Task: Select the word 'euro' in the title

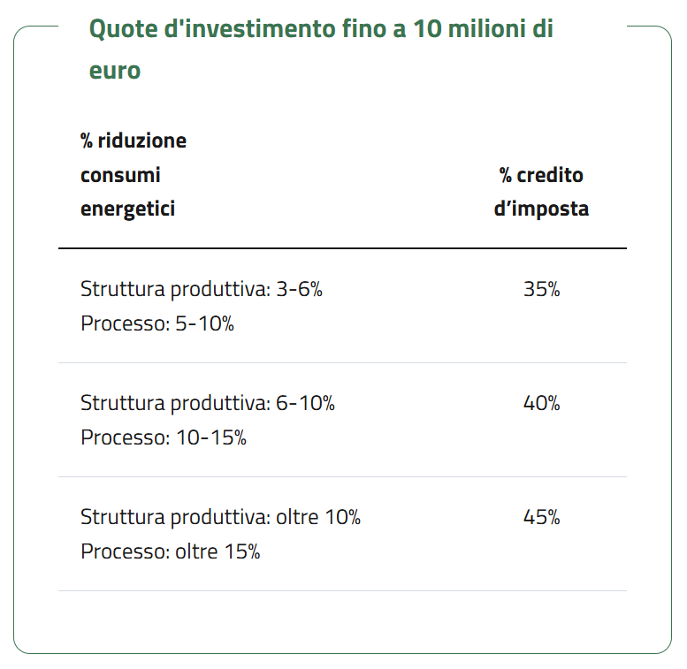Action: 115,71
